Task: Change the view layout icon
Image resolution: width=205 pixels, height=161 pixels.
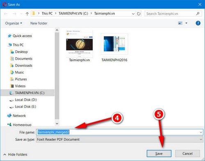Action: [x=180, y=23]
